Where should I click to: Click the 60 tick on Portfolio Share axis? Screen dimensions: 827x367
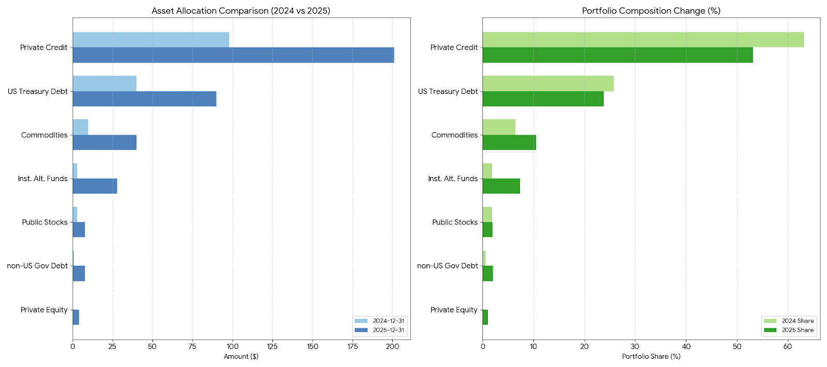click(x=788, y=347)
